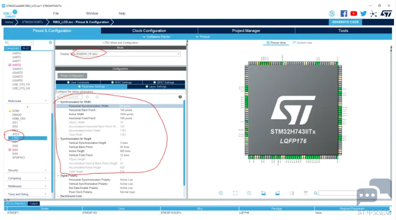
Task: Open the Help menu
Action: click(x=122, y=13)
